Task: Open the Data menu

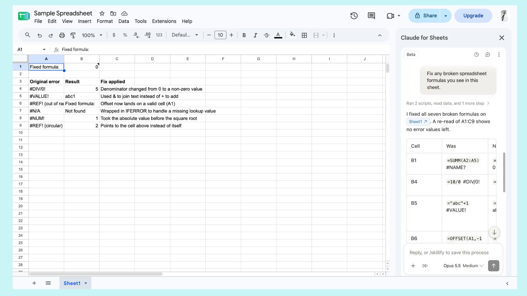Action: tap(124, 21)
